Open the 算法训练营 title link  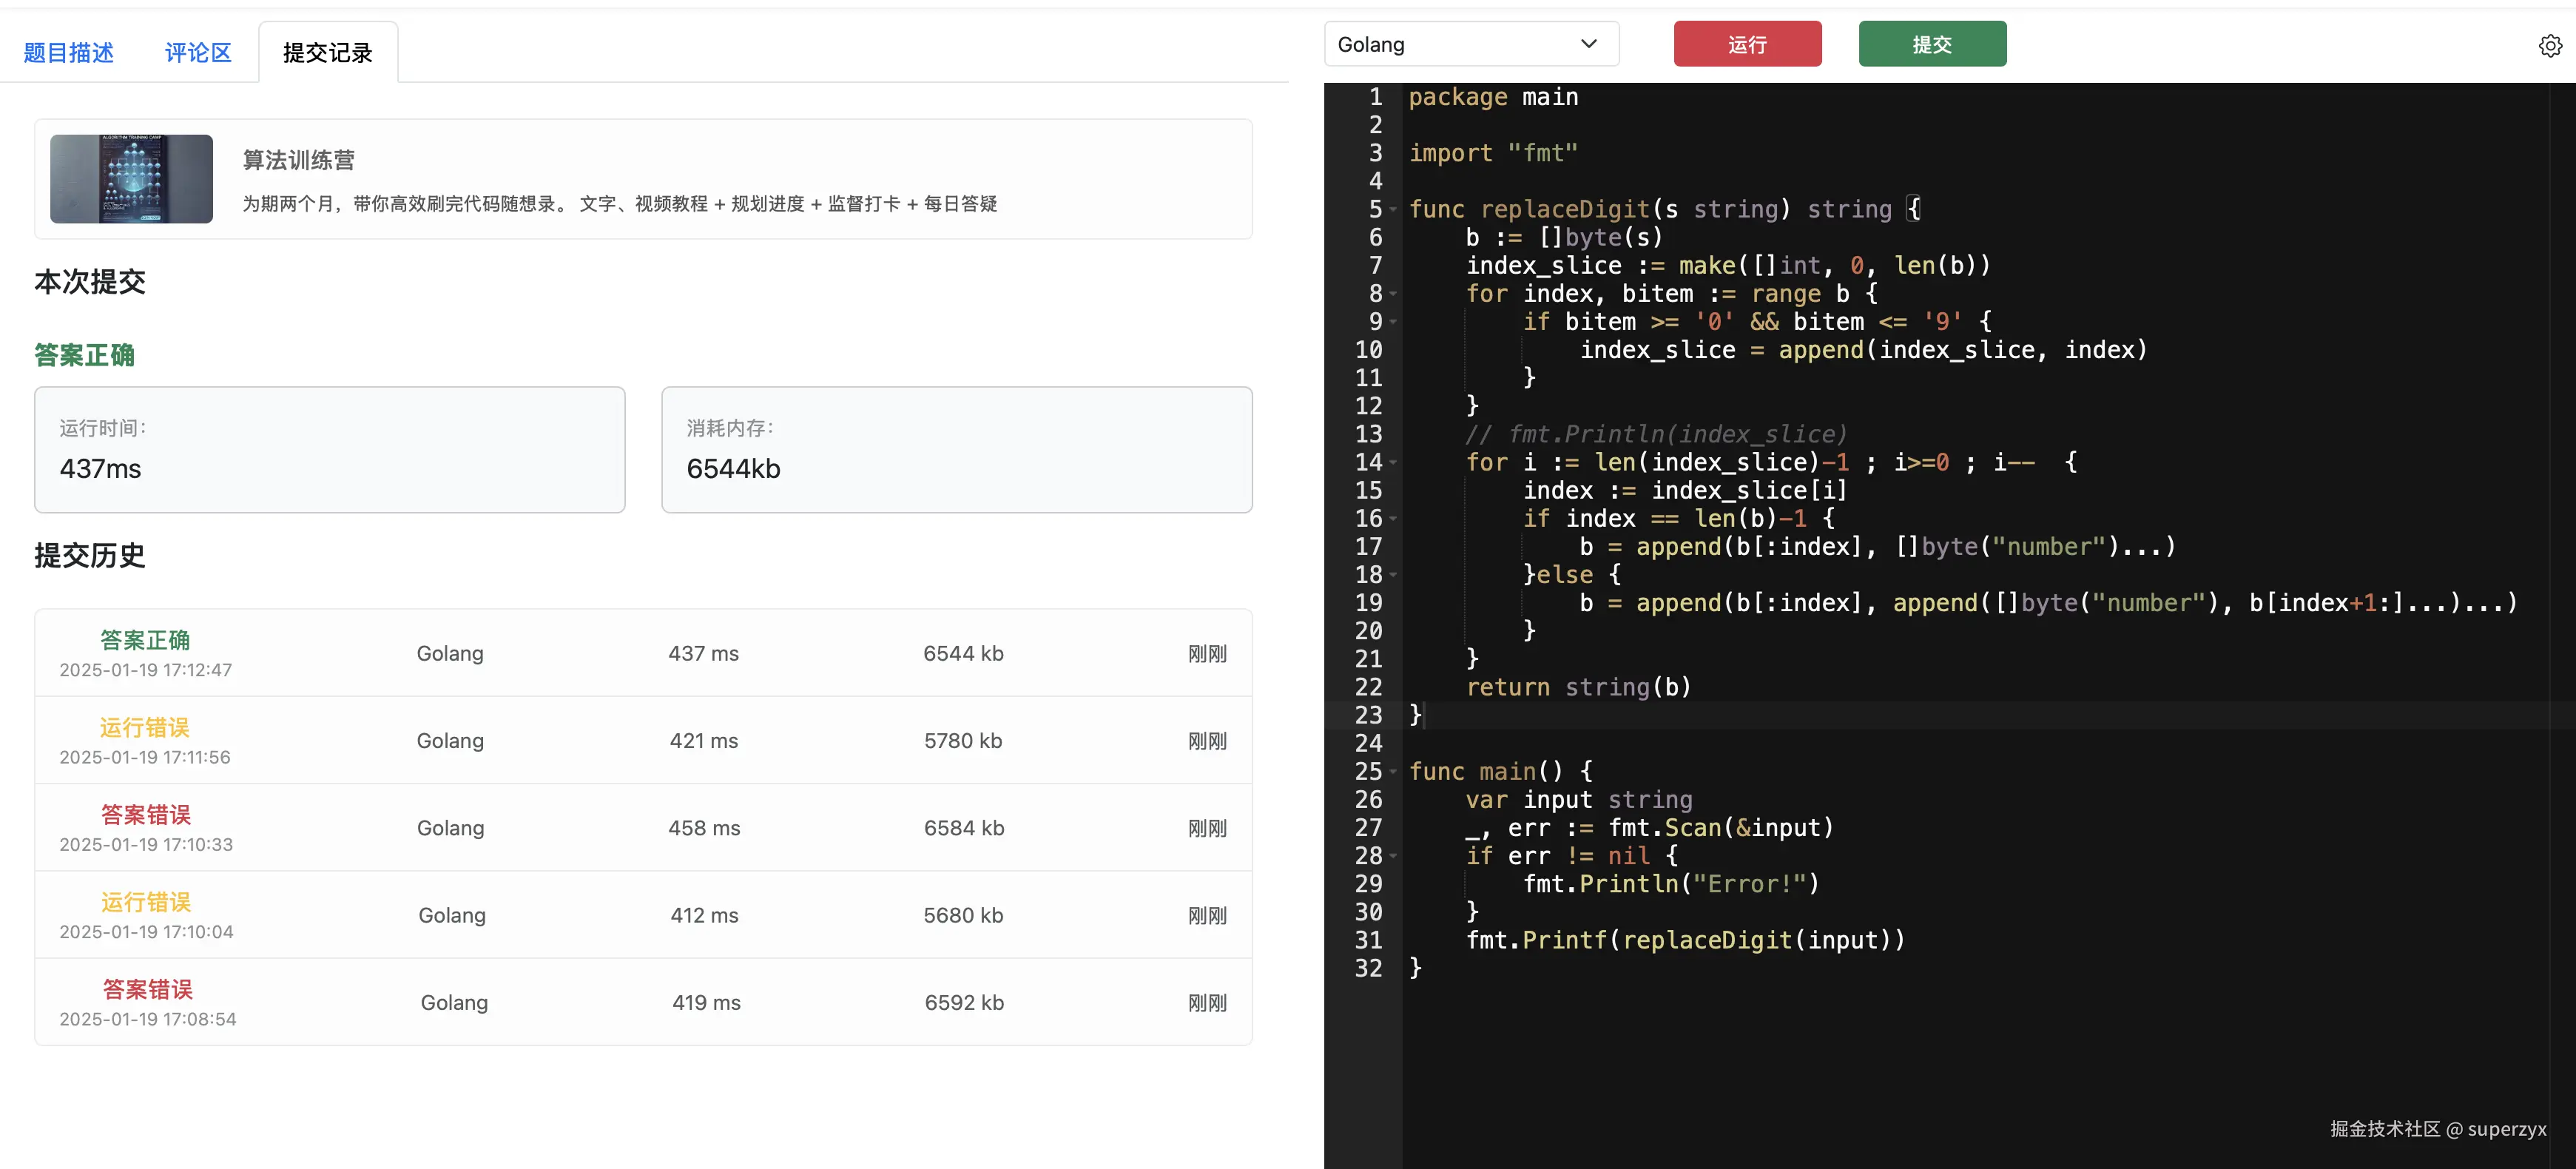point(298,160)
